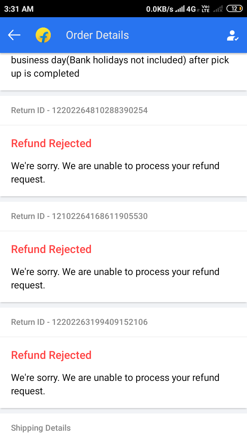Tap the last unable to process refund message
Viewport: 247px width, 440px height.
(115, 384)
